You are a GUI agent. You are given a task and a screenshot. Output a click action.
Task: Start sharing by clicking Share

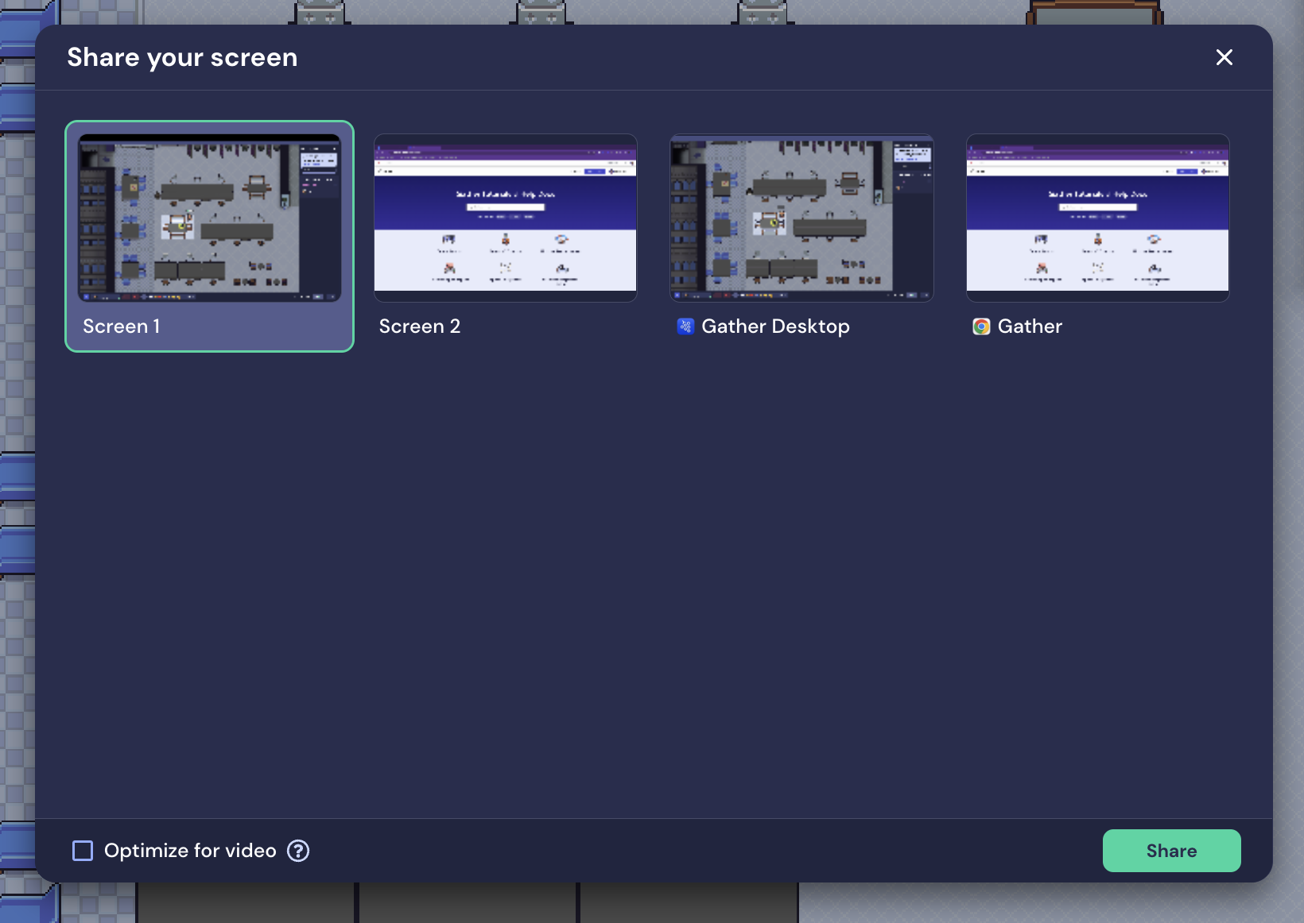tap(1171, 851)
